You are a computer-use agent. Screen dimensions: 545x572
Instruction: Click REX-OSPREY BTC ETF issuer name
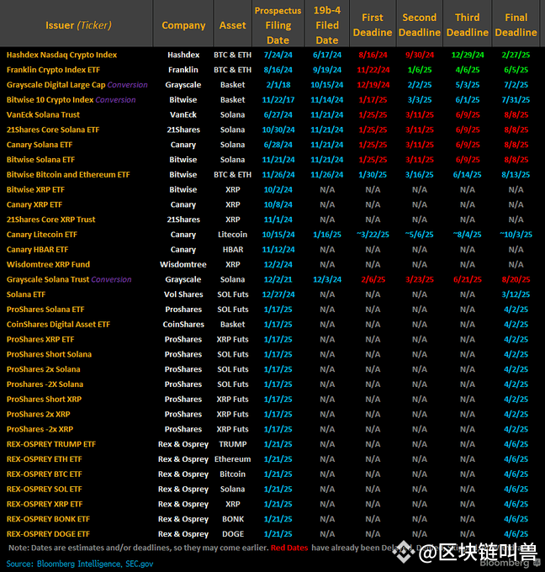click(x=44, y=474)
